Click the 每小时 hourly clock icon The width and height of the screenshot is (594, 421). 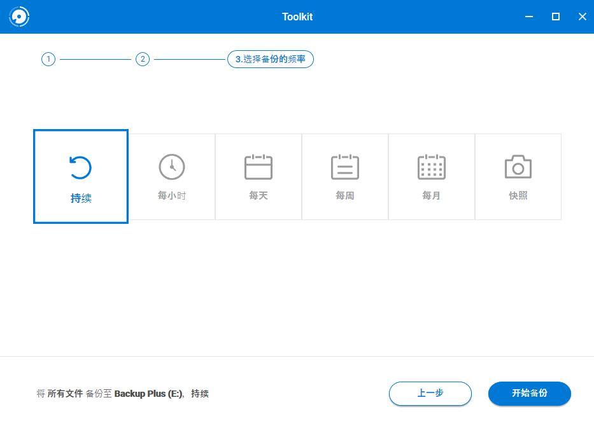(x=171, y=167)
